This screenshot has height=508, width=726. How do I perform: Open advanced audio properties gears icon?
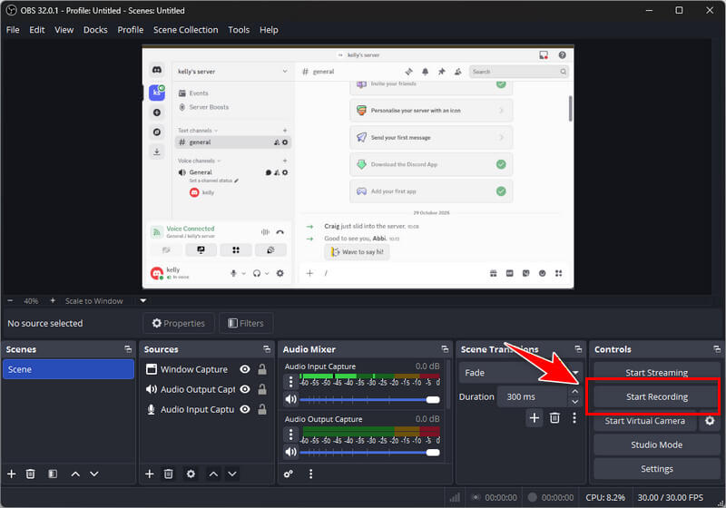[289, 474]
